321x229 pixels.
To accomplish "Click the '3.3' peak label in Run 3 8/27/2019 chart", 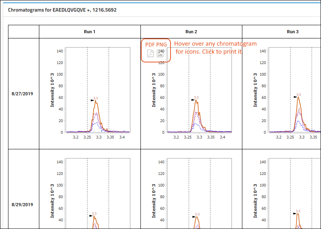I will [299, 94].
